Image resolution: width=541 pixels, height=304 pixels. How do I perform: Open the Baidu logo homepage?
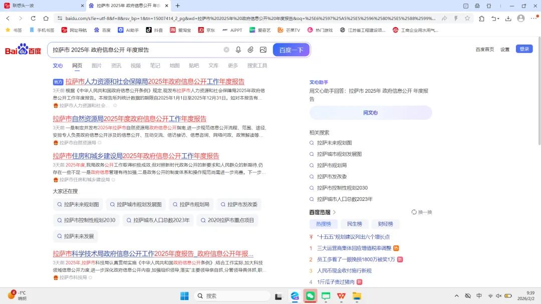point(23,50)
